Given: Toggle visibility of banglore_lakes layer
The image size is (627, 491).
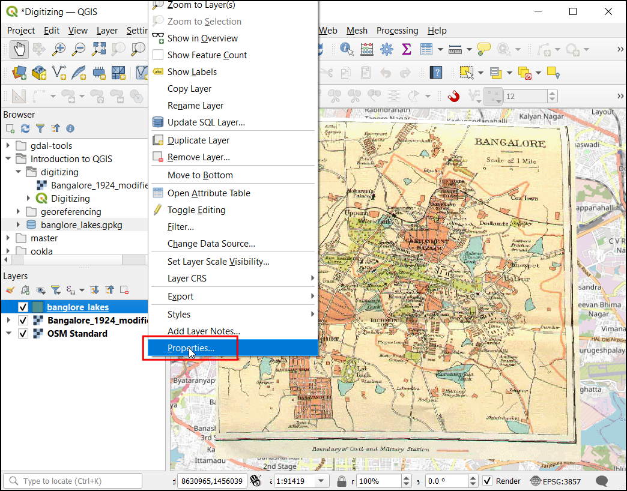Looking at the screenshot, I should click(x=23, y=307).
